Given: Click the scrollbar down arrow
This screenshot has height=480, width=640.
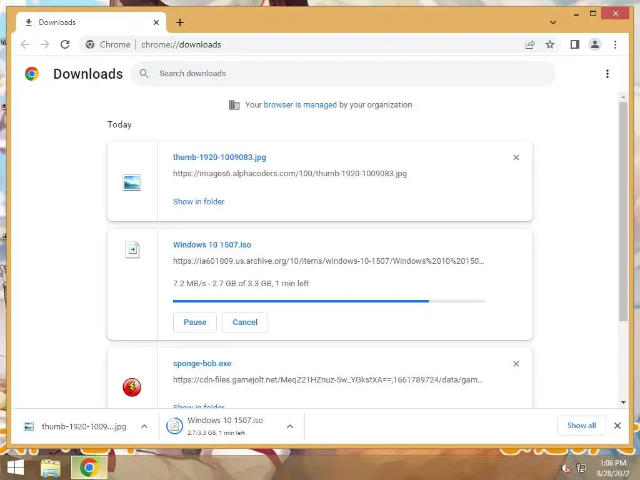Looking at the screenshot, I should (x=623, y=402).
